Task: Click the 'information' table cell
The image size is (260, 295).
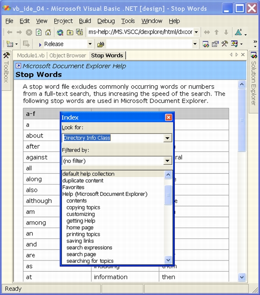Action: [125, 277]
